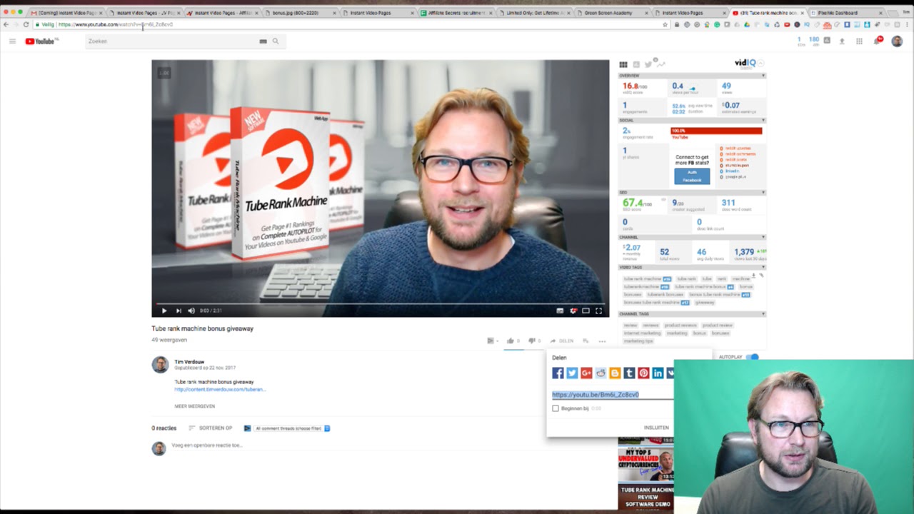Click the comment box 'Voeg een openbare reactie toe'
This screenshot has height=514, width=914.
coord(207,445)
